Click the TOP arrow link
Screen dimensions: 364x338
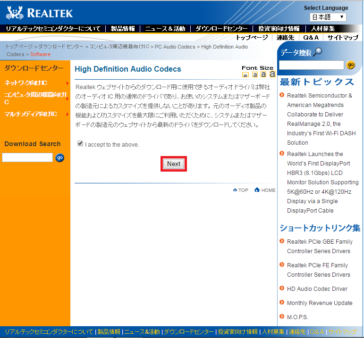pyautogui.click(x=240, y=190)
